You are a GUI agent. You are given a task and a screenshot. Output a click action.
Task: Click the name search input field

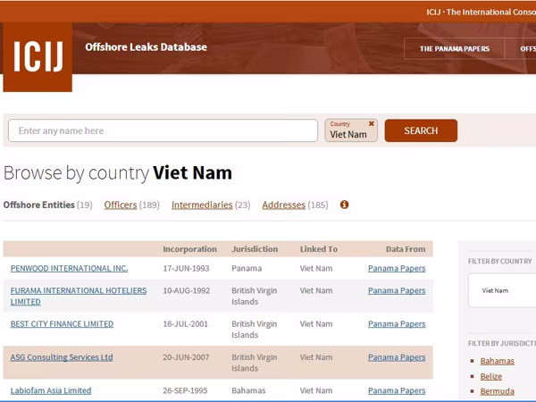click(x=163, y=130)
